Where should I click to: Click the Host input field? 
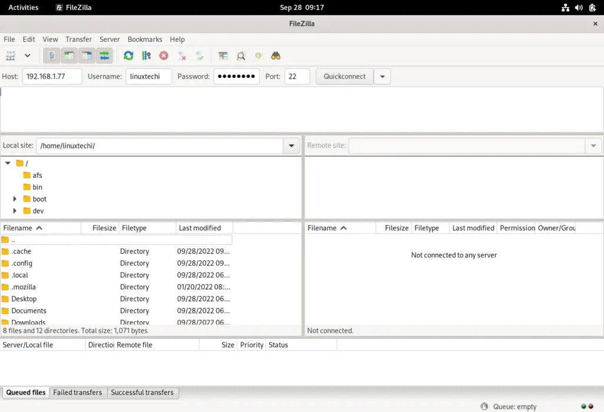click(52, 76)
